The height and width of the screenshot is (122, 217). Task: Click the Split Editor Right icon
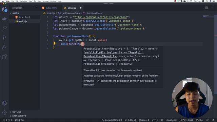coord(206,8)
